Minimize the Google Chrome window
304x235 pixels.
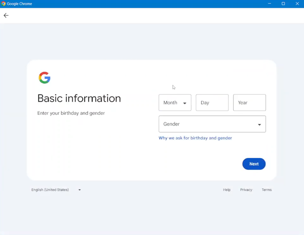click(x=269, y=4)
